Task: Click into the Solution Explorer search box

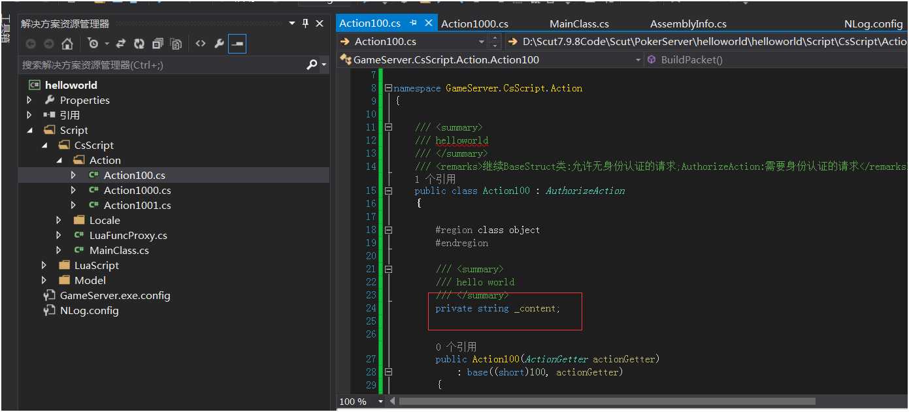Action: pos(161,65)
